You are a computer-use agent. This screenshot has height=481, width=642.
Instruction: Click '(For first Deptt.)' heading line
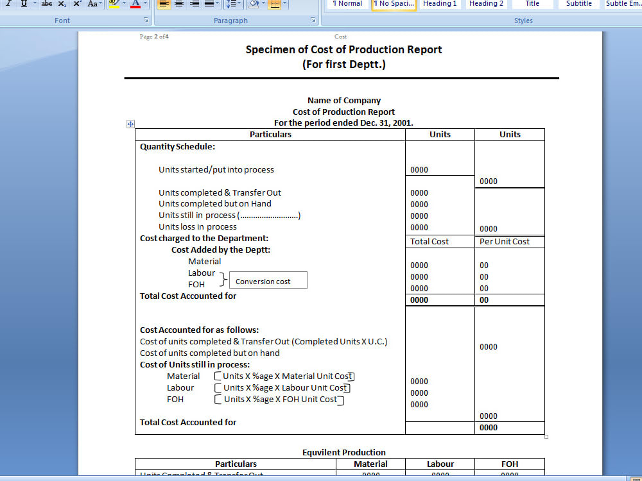[x=344, y=65]
